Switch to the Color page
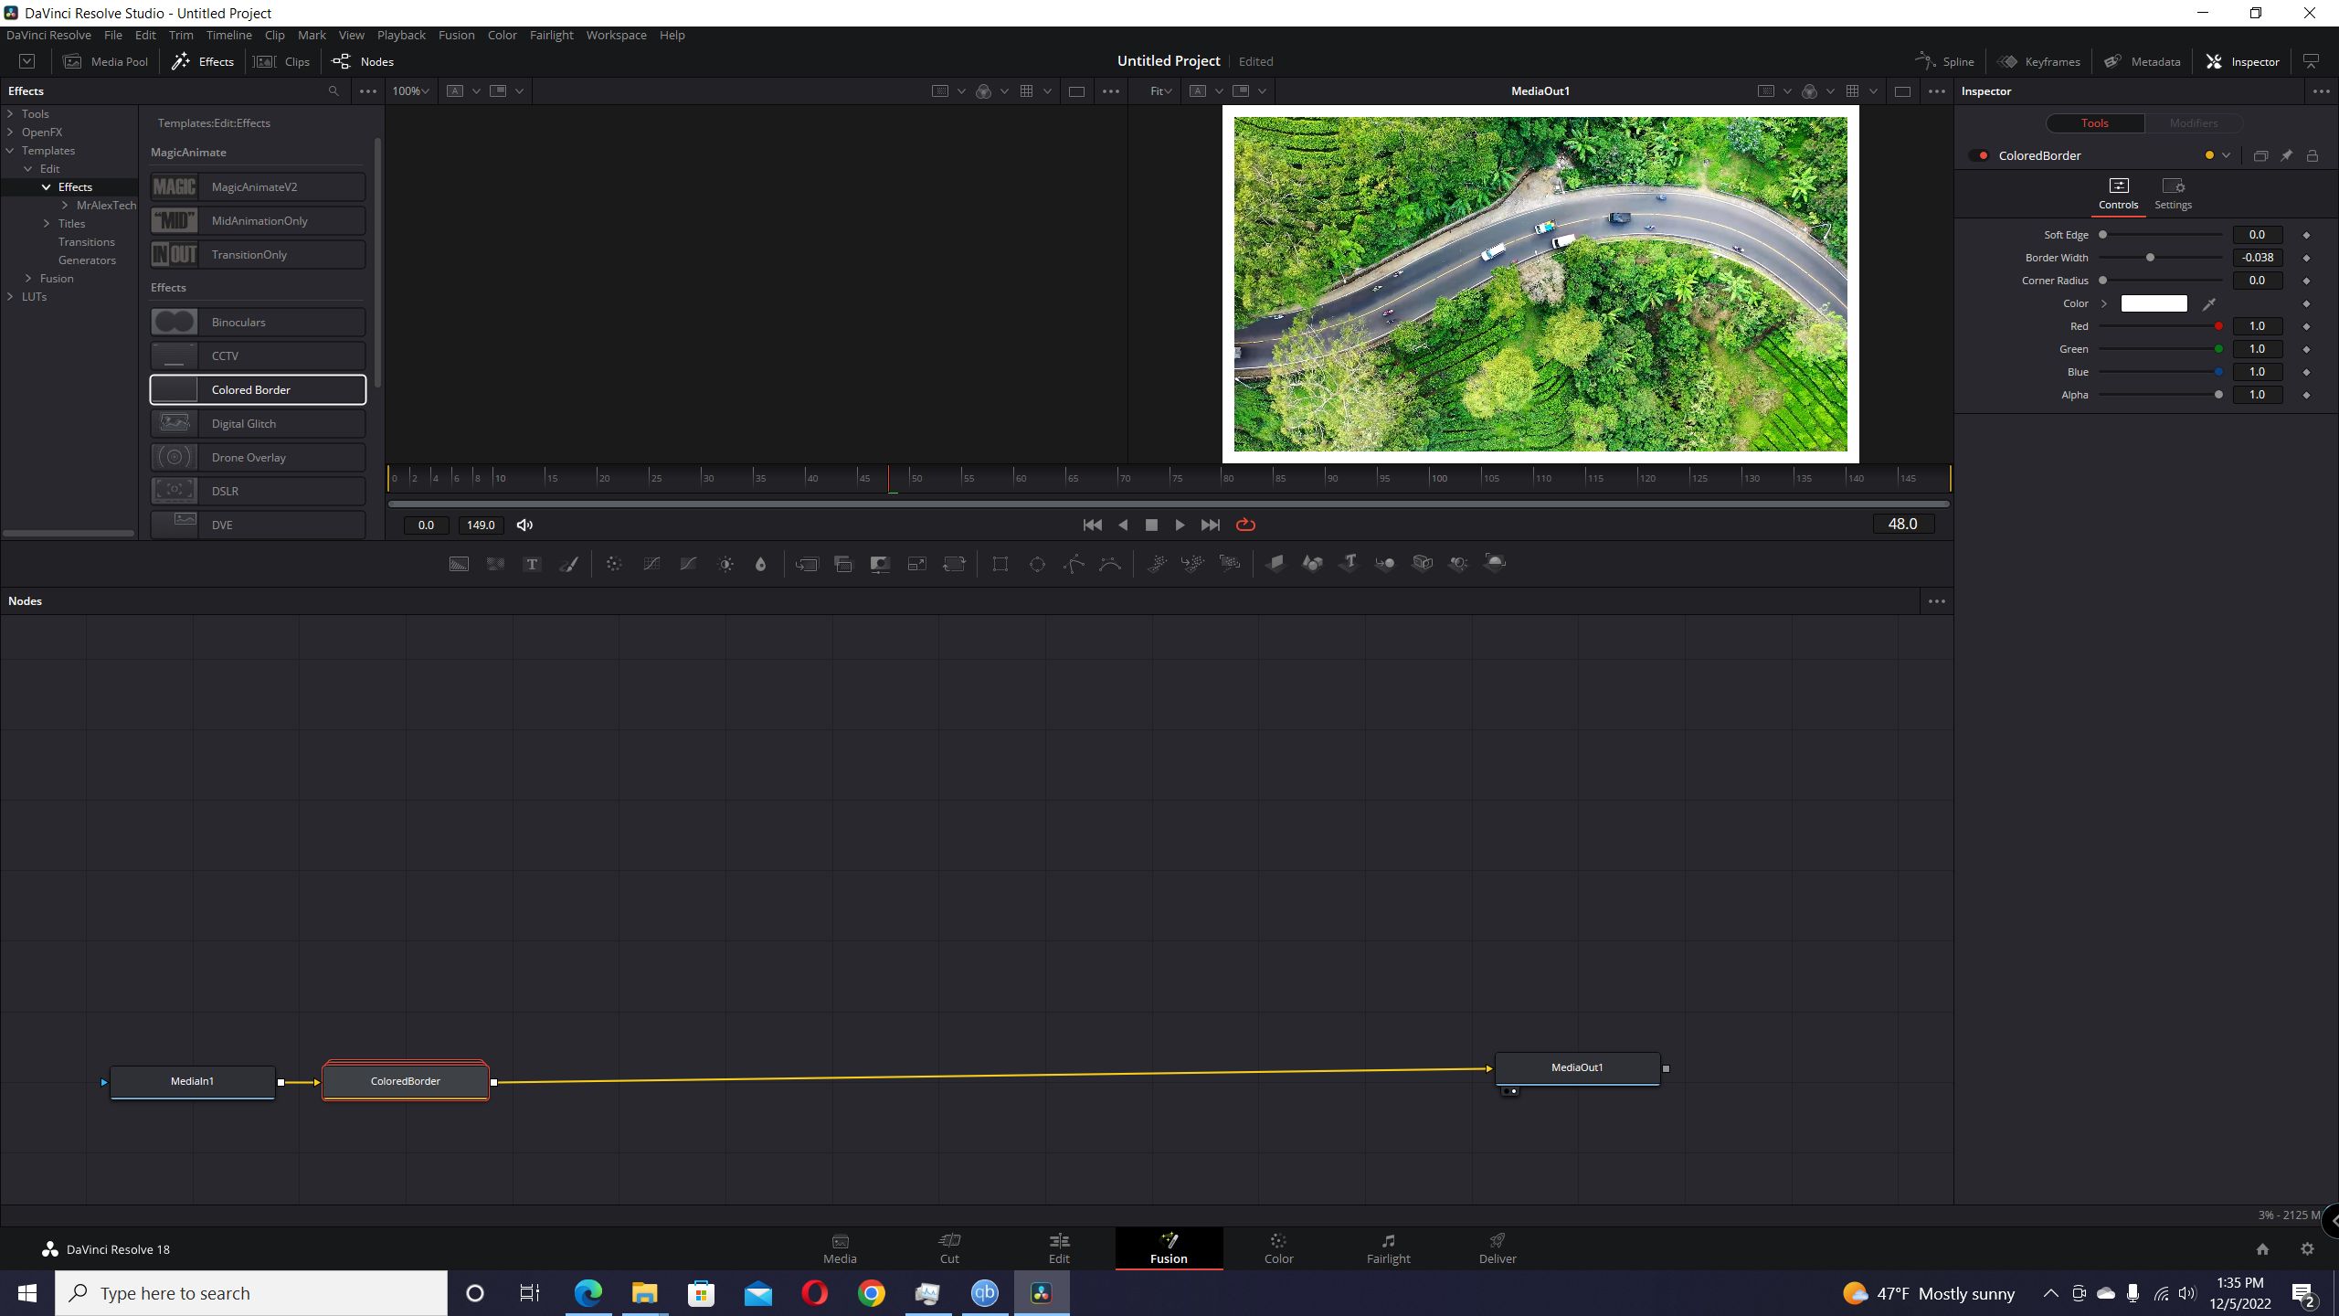This screenshot has width=2339, height=1316. pos(1278,1248)
